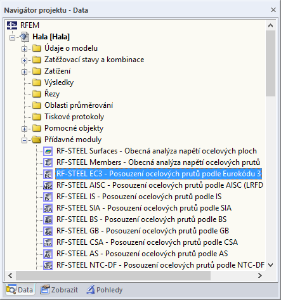This screenshot has width=281, height=300.
Task: Close the Navigátor projektu panel
Action: [273, 10]
